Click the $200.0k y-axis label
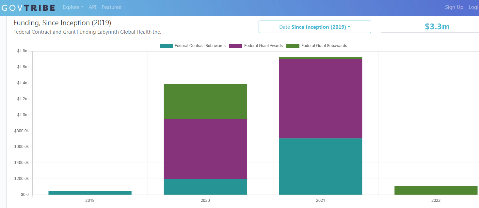This screenshot has height=208, width=479. pyautogui.click(x=22, y=179)
